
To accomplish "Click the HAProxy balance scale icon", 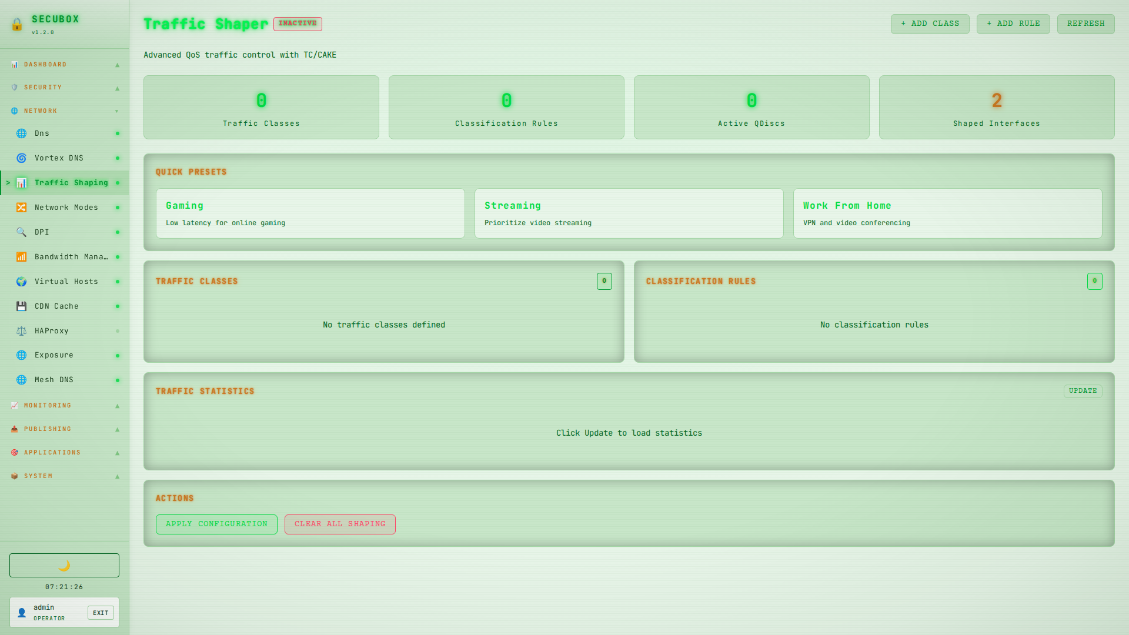I will 21,331.
